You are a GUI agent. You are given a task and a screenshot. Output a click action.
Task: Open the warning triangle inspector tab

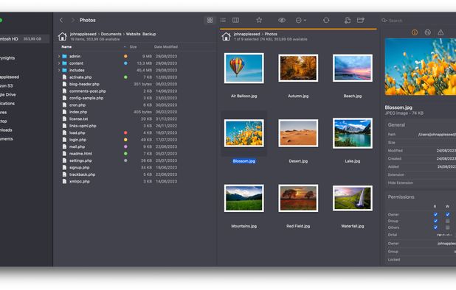coord(441,32)
